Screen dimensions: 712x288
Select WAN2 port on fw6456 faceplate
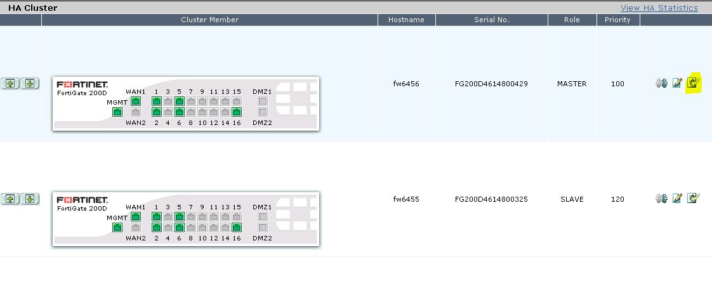tap(135, 112)
